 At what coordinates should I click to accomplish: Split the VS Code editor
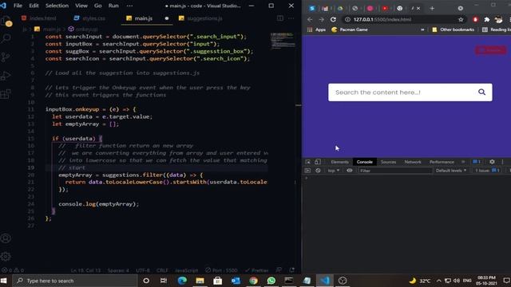tap(280, 18)
